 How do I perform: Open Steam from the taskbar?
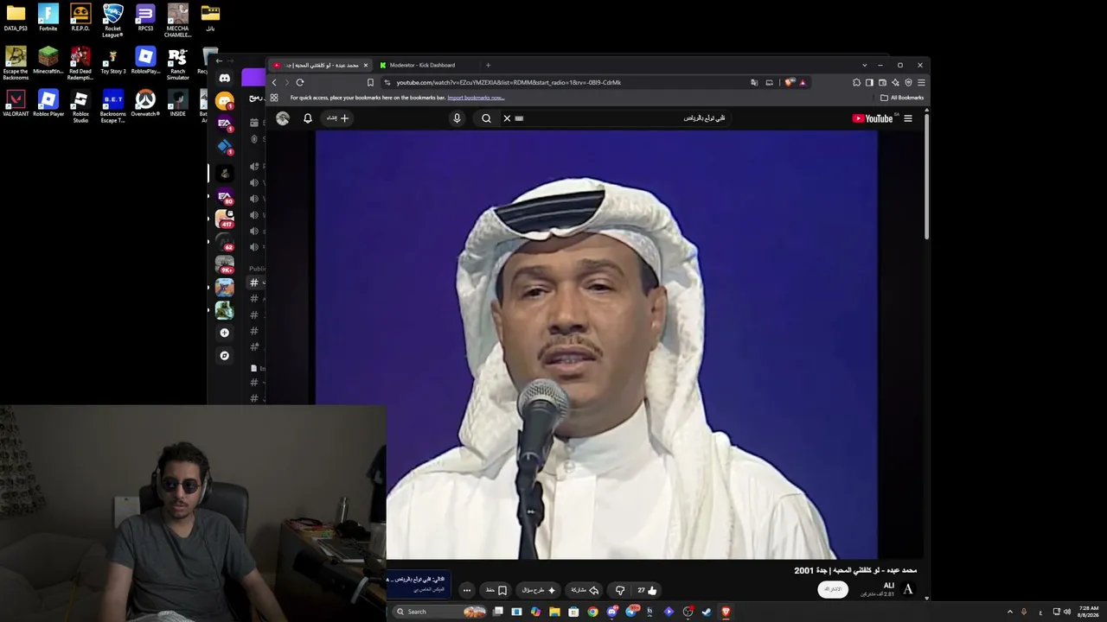(707, 612)
